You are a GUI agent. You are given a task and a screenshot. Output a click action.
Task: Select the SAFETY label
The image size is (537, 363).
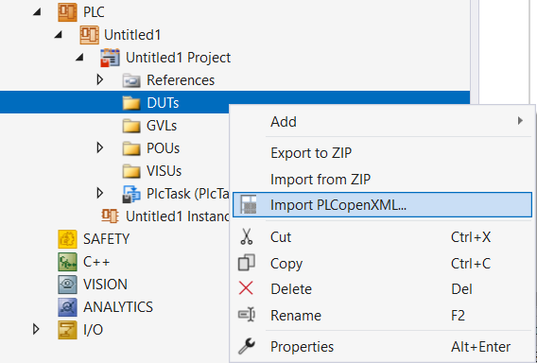(x=107, y=238)
